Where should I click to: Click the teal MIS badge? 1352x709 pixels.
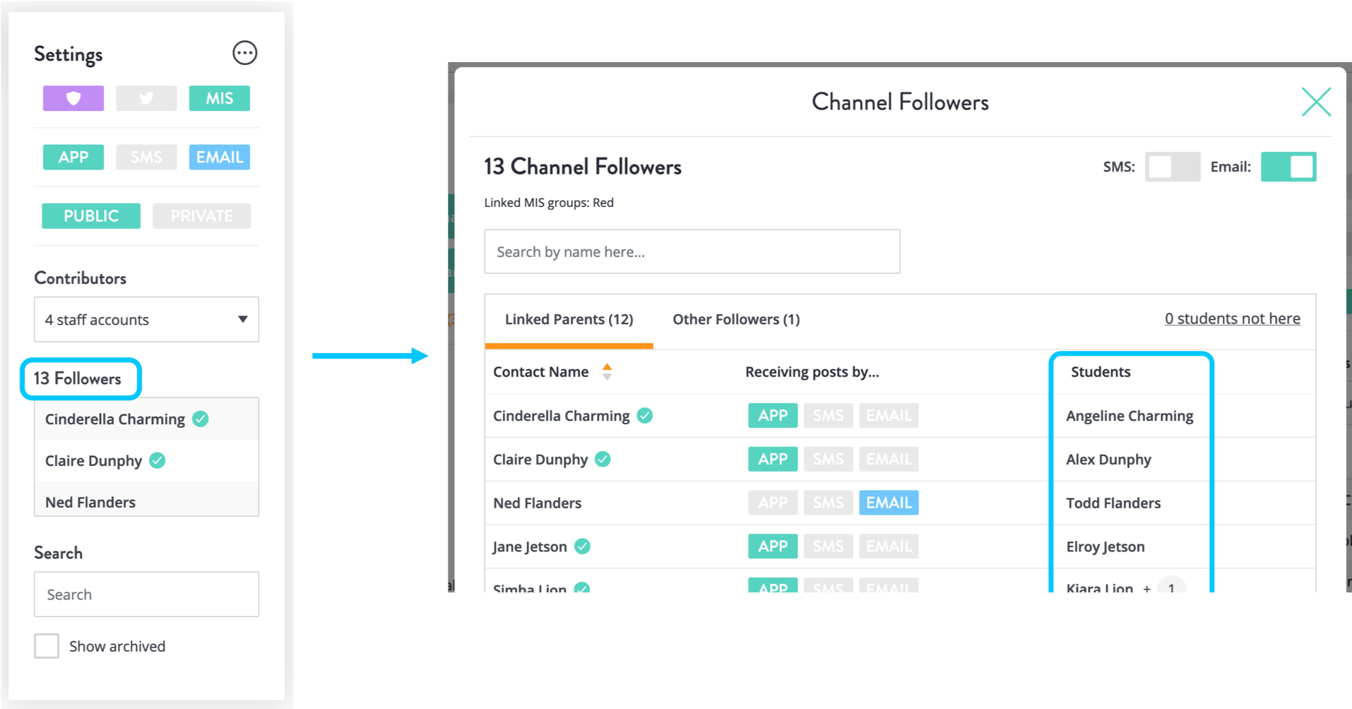click(219, 98)
